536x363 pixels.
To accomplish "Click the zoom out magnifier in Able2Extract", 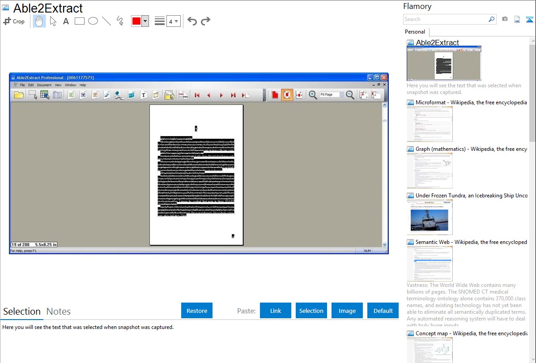I will (x=350, y=95).
